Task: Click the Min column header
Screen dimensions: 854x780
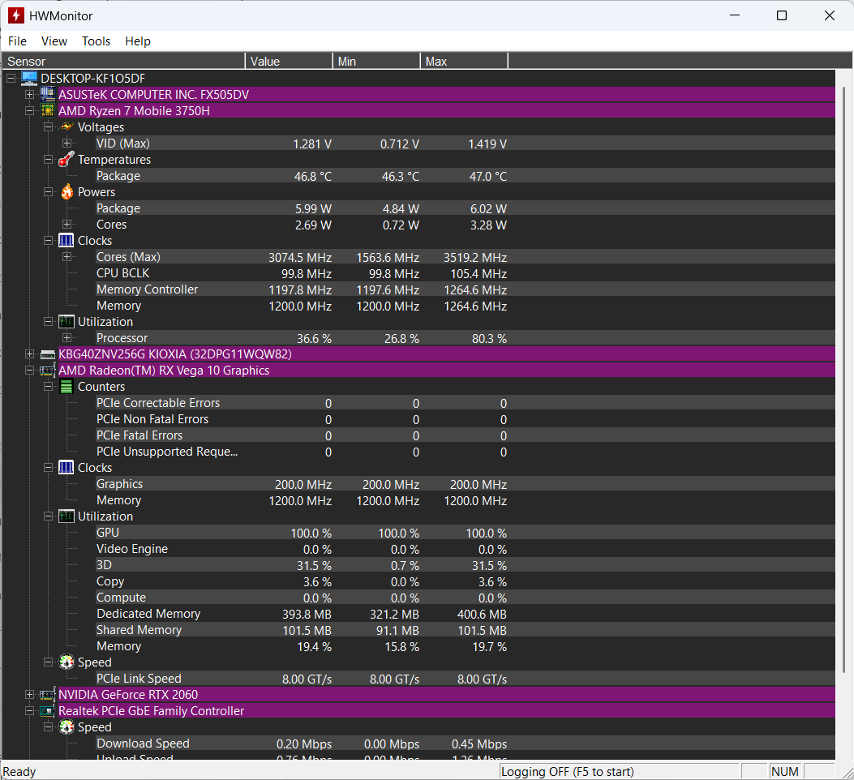Action: (x=376, y=61)
